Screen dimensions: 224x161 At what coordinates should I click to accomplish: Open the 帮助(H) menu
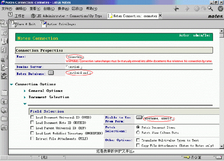pyautogui.click(x=92, y=9)
